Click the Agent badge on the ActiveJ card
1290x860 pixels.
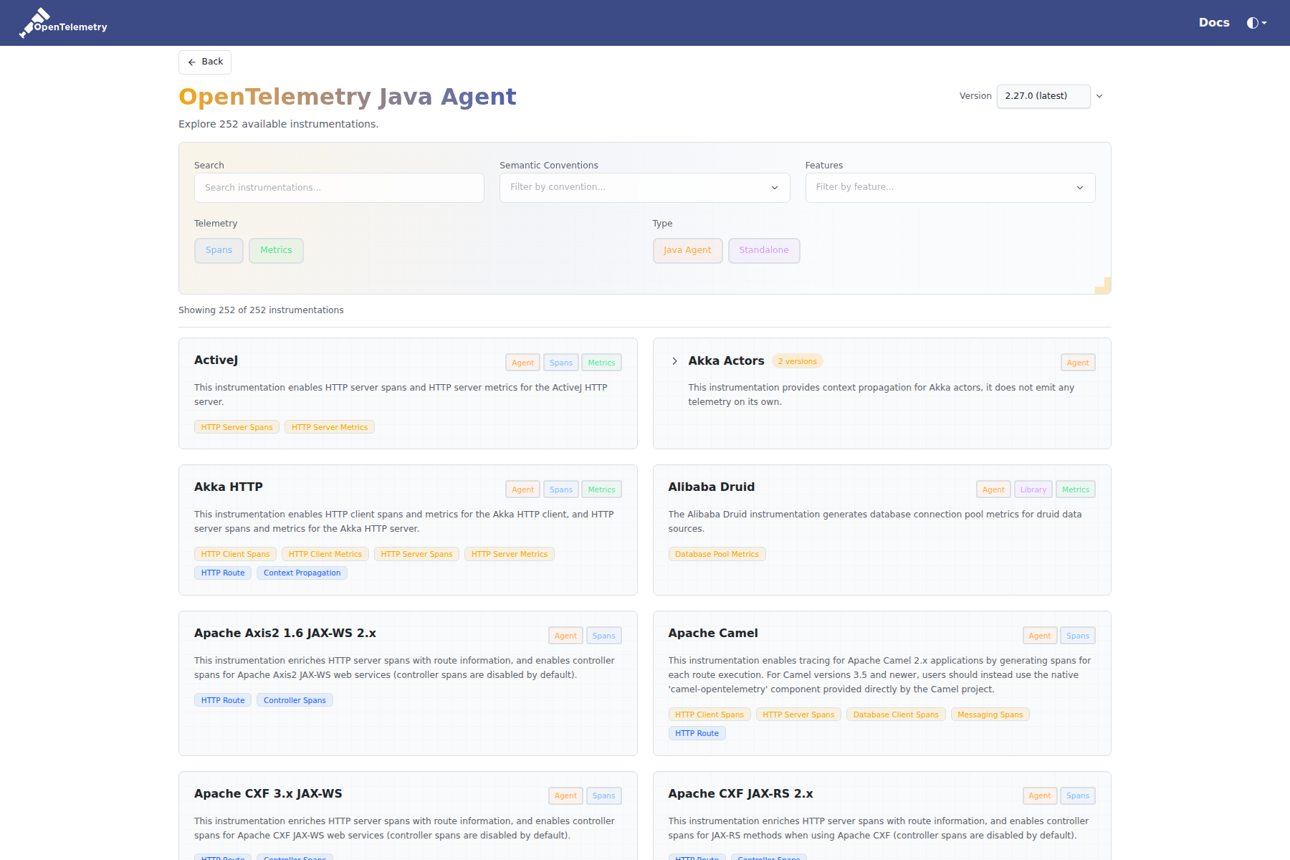[522, 363]
